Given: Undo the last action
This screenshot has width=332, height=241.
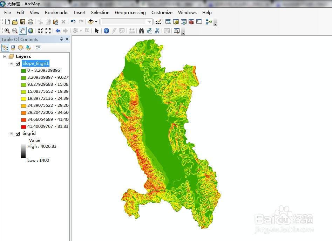Looking at the screenshot, I should click(x=73, y=21).
